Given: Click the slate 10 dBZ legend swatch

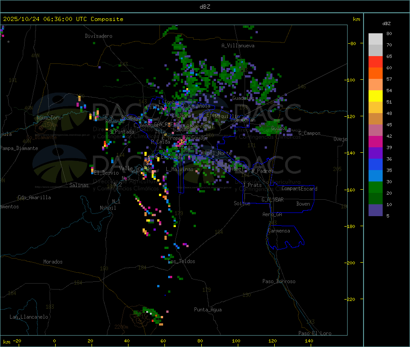Looking at the screenshot, I should point(375,210).
